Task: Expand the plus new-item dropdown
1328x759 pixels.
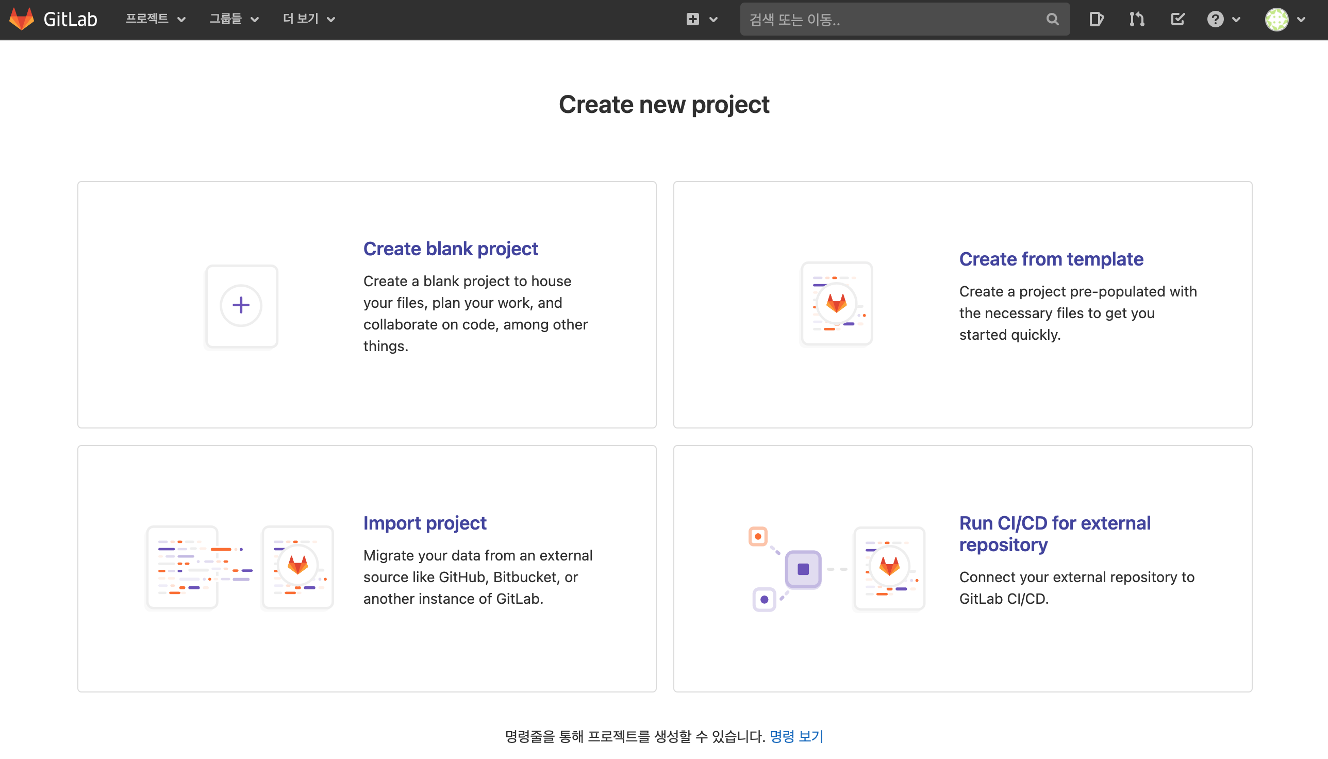Action: [x=702, y=19]
